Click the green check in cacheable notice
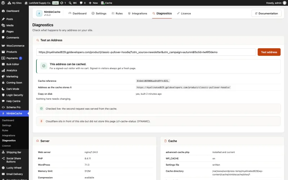Screen dimensions: 288x180 click(44, 66)
